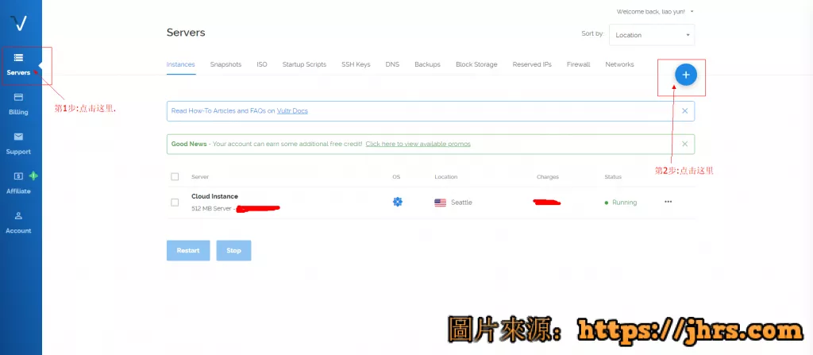The width and height of the screenshot is (813, 355).
Task: Switch to the Instances tab
Action: pyautogui.click(x=180, y=64)
